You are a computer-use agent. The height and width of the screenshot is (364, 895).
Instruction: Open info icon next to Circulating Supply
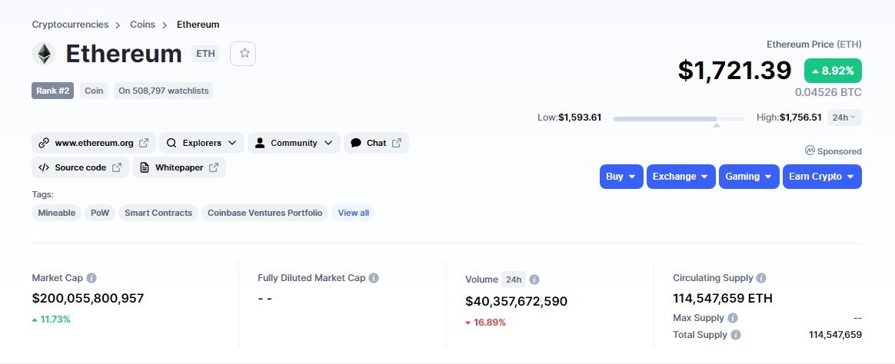coord(761,278)
